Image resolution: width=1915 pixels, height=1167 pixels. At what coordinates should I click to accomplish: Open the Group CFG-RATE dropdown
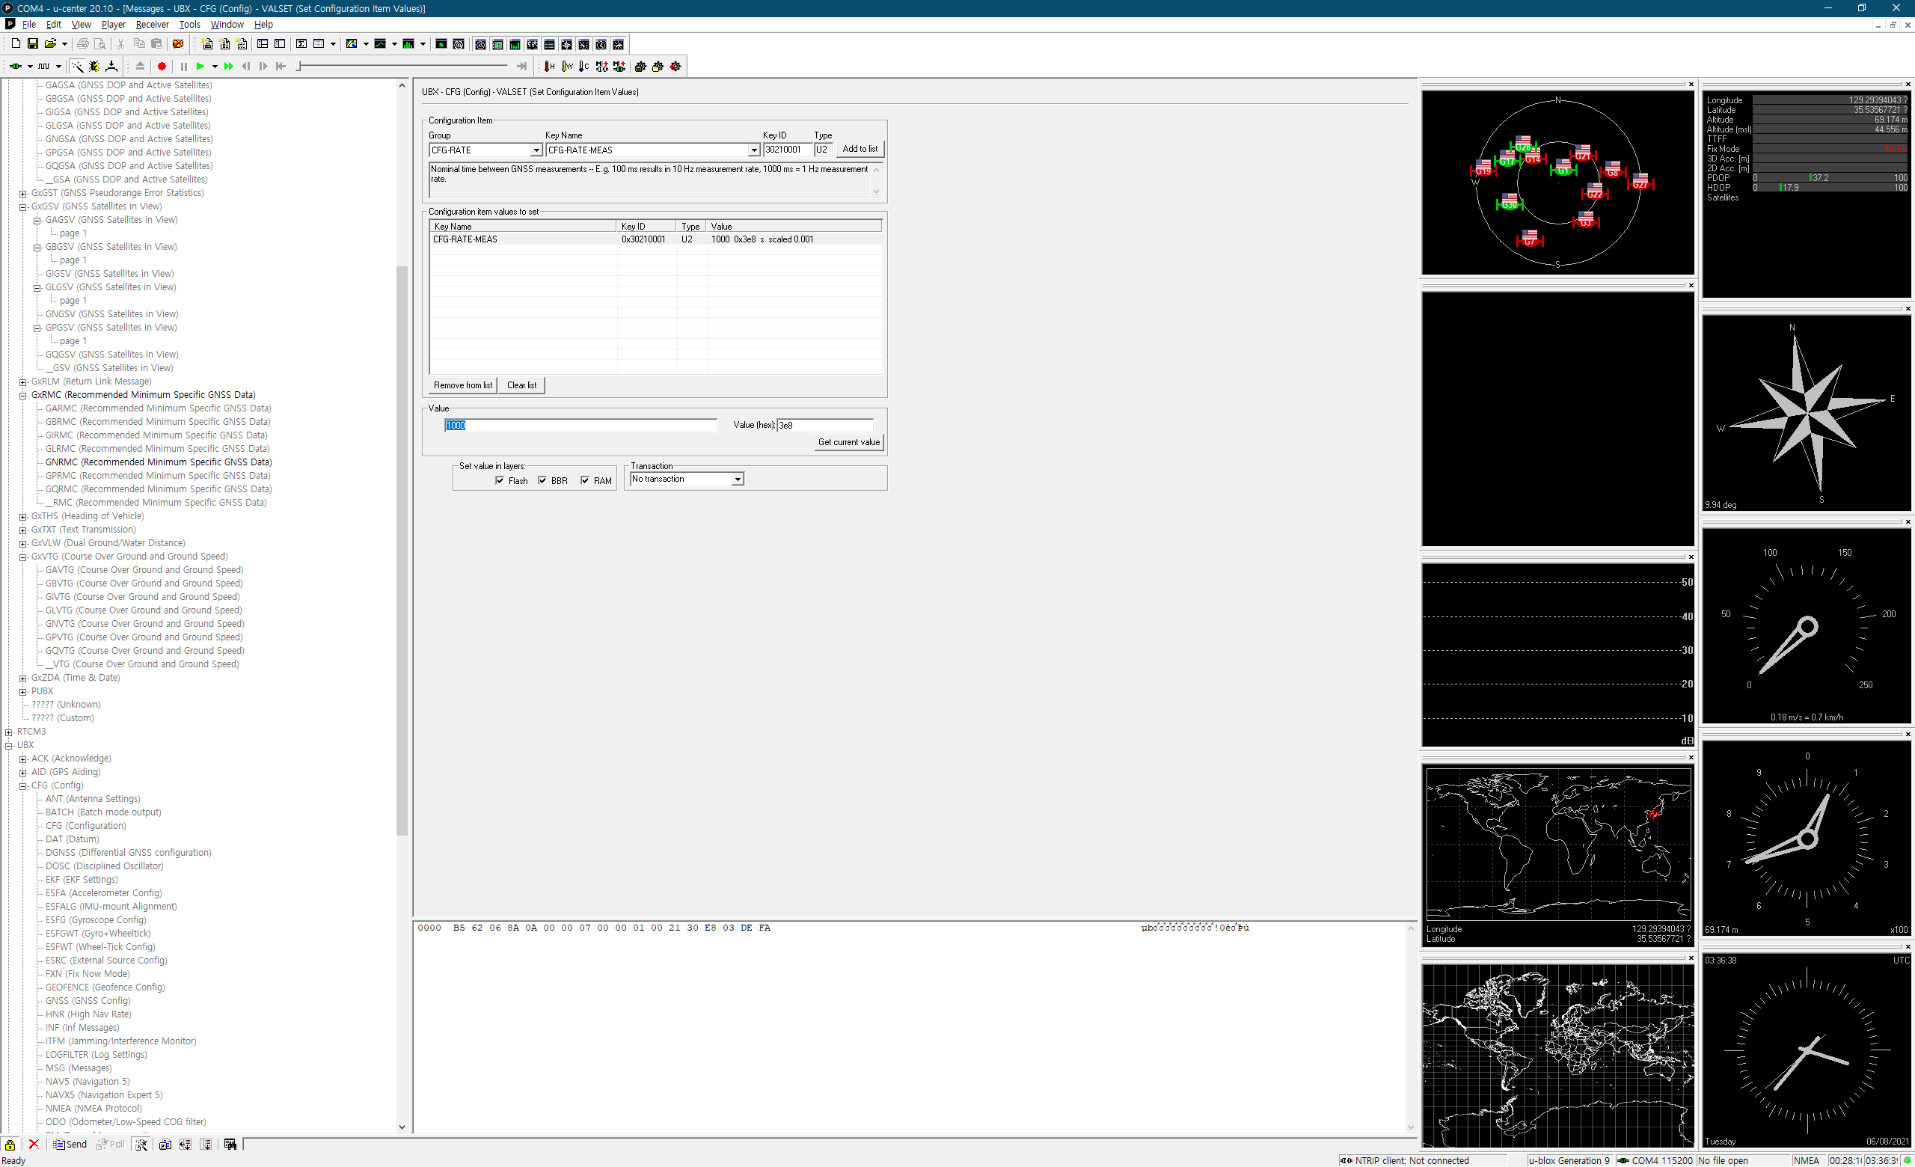[x=536, y=150]
